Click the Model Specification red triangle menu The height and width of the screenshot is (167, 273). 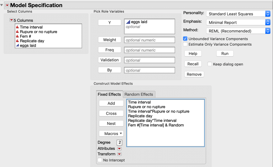7,5
